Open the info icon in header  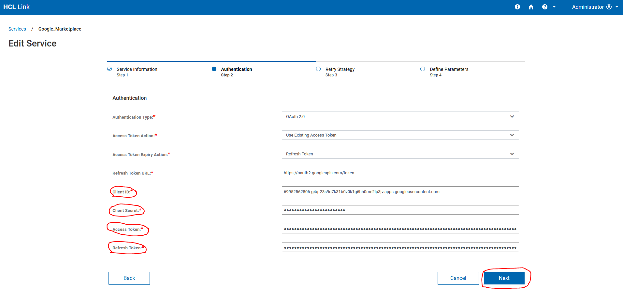click(x=517, y=7)
